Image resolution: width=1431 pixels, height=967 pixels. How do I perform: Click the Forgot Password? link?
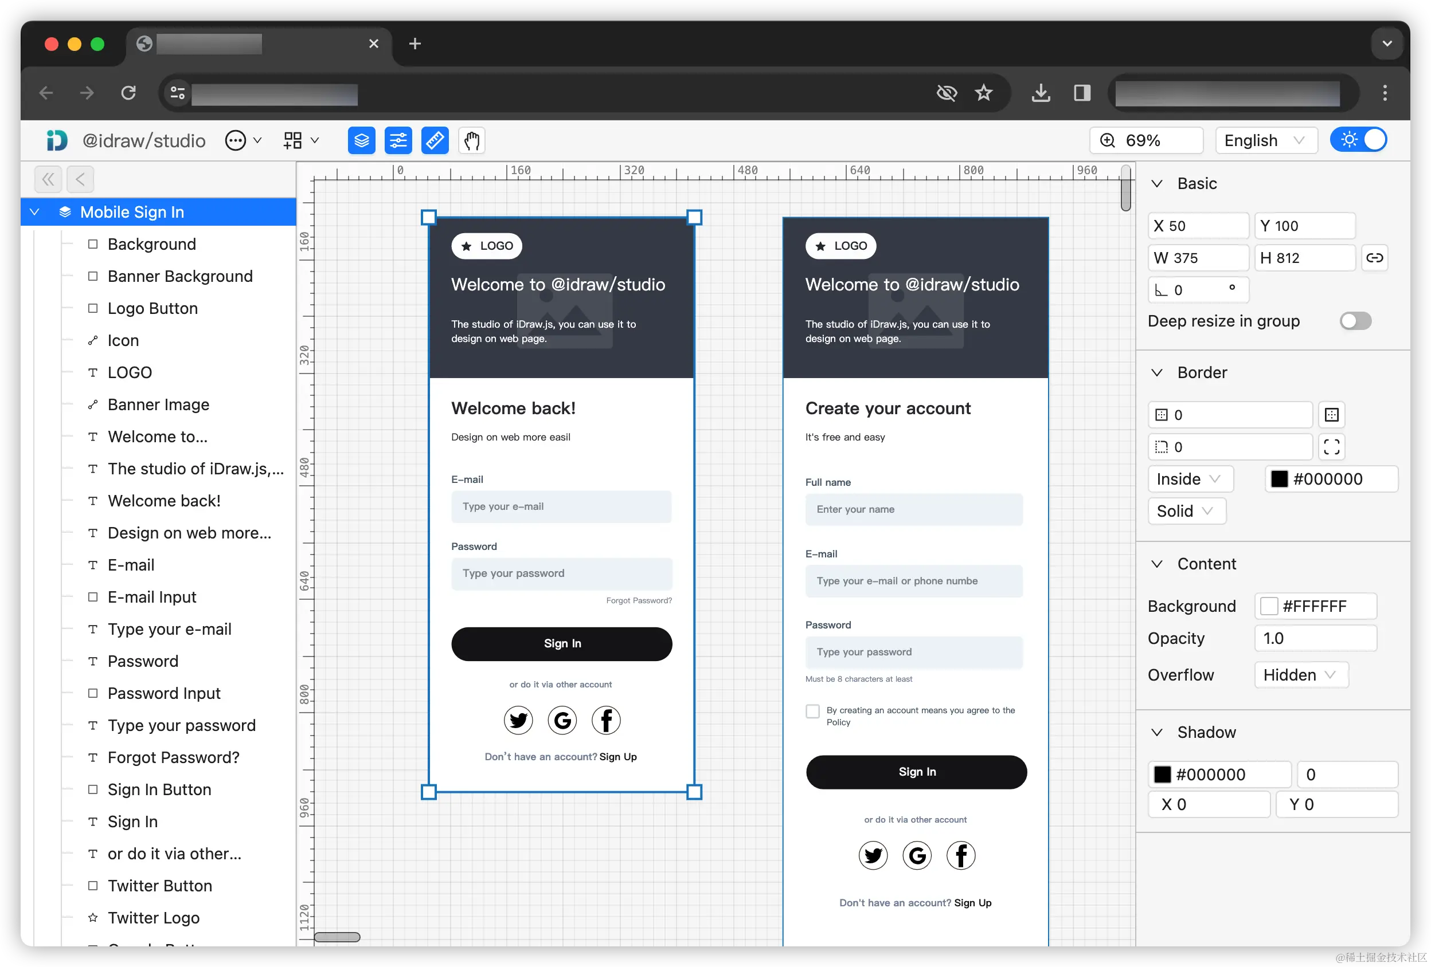pos(639,600)
